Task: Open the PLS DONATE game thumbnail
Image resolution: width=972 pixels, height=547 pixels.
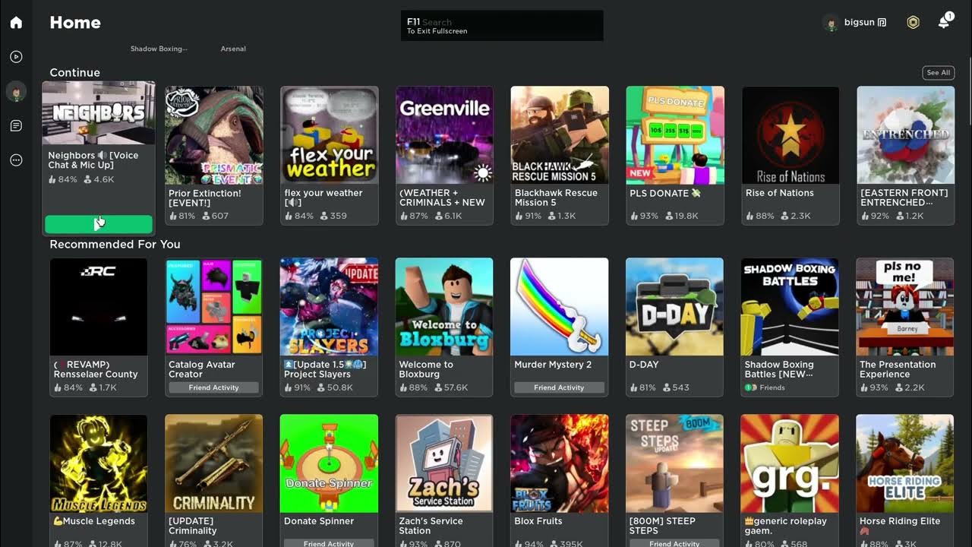Action: pos(675,135)
